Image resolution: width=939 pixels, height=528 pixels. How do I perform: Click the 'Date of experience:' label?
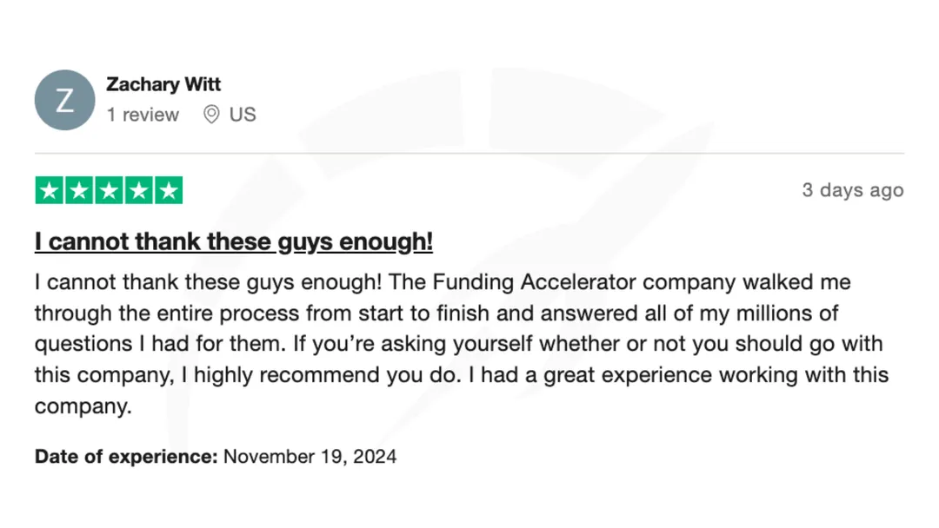point(126,456)
